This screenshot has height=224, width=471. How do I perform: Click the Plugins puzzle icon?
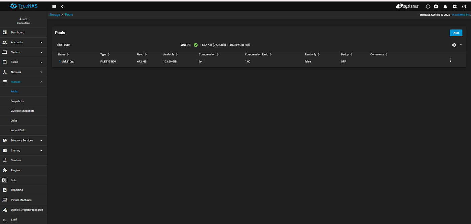tap(5, 170)
